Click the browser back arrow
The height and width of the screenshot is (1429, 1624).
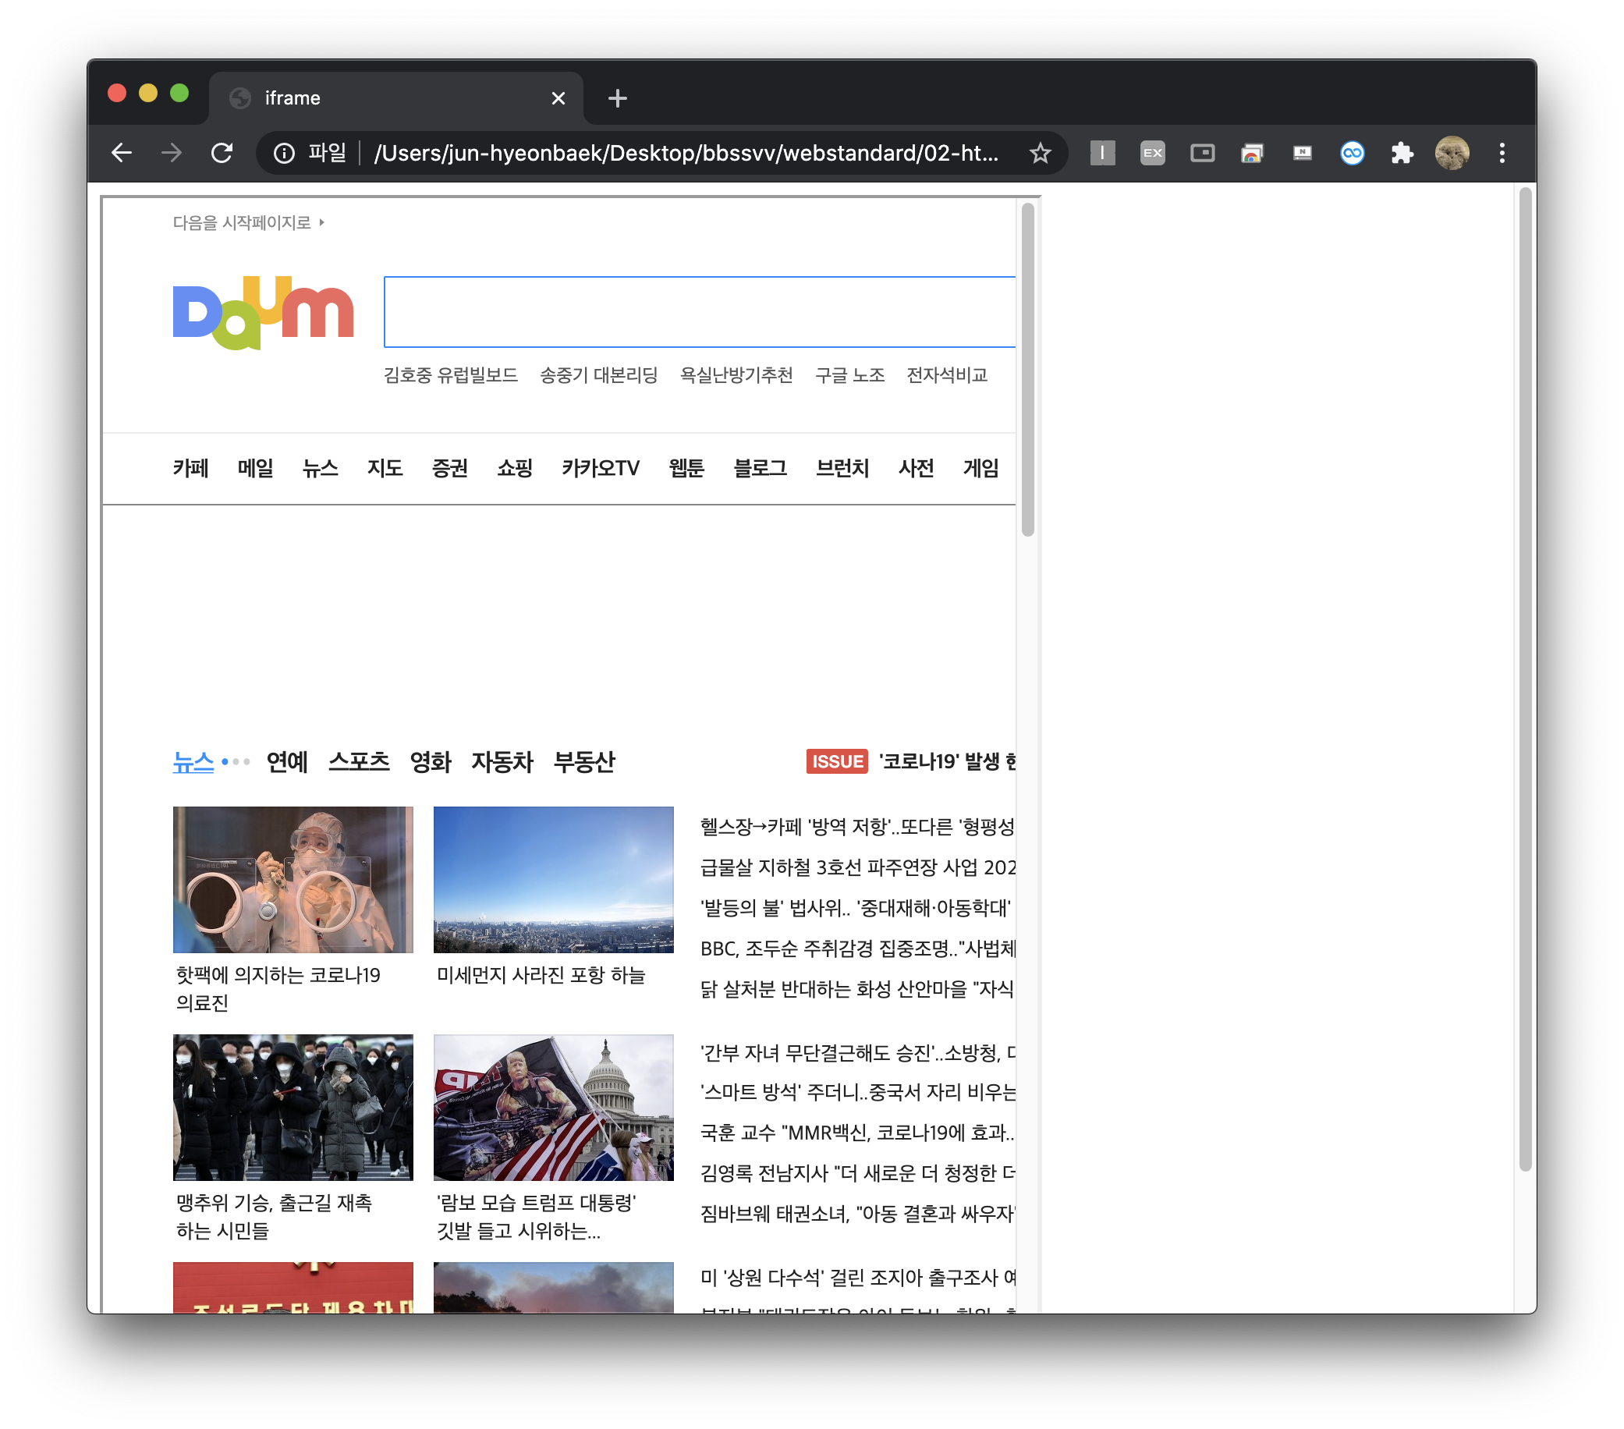(122, 153)
